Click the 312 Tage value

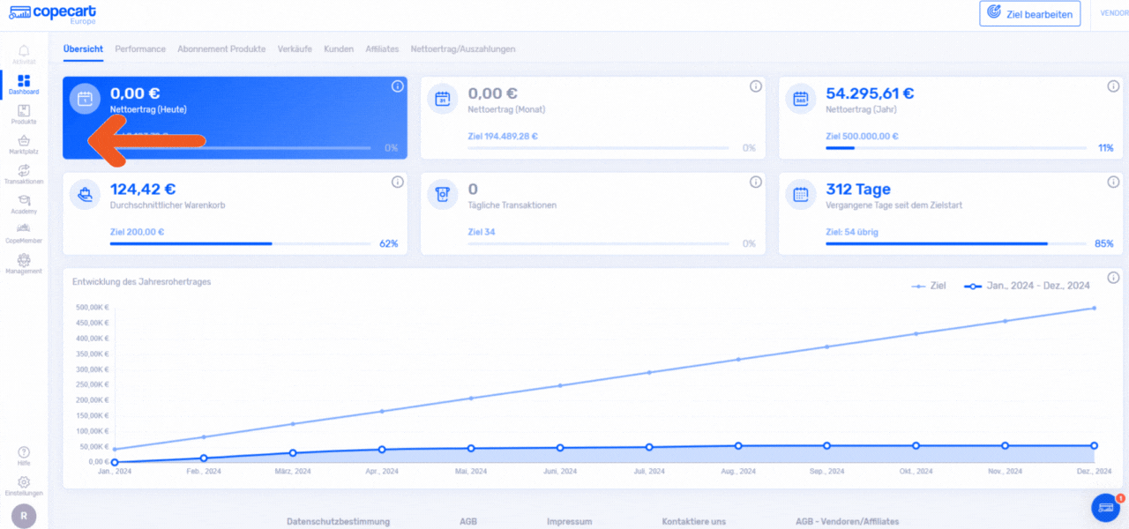(858, 189)
